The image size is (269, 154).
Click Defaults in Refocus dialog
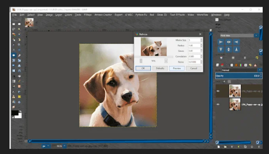[x=160, y=68]
